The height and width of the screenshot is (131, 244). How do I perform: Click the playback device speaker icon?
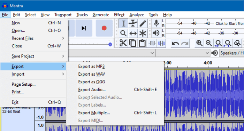coord(215,53)
